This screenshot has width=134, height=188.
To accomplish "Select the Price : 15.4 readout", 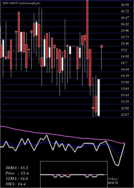I will (x=17, y=173).
